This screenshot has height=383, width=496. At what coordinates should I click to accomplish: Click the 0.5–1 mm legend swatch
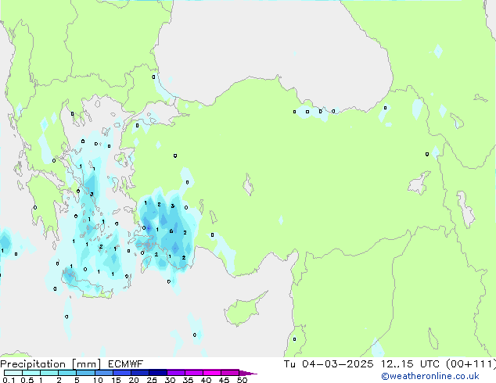point(31,373)
